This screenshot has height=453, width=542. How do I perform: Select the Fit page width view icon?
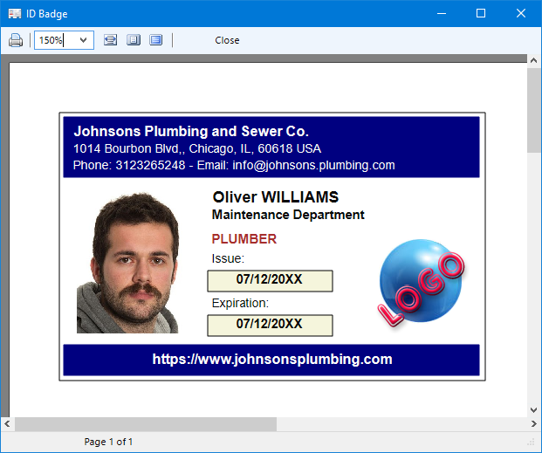click(111, 40)
